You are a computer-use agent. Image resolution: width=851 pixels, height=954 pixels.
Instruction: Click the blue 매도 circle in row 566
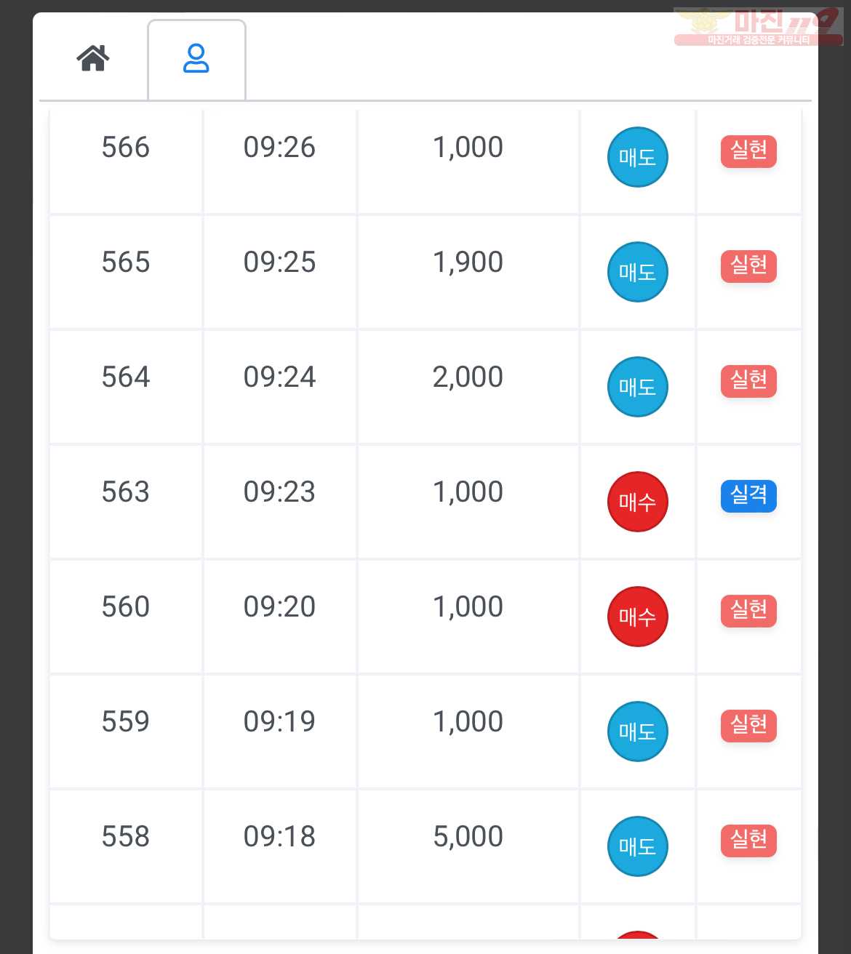click(638, 157)
